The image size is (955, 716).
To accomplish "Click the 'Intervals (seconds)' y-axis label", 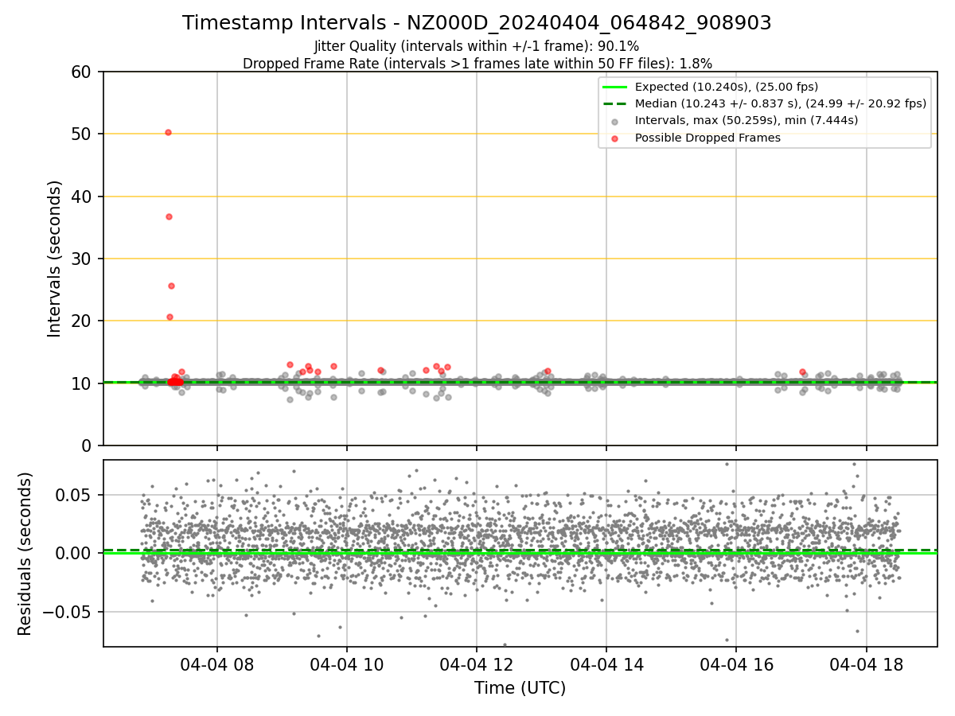I will (x=55, y=259).
